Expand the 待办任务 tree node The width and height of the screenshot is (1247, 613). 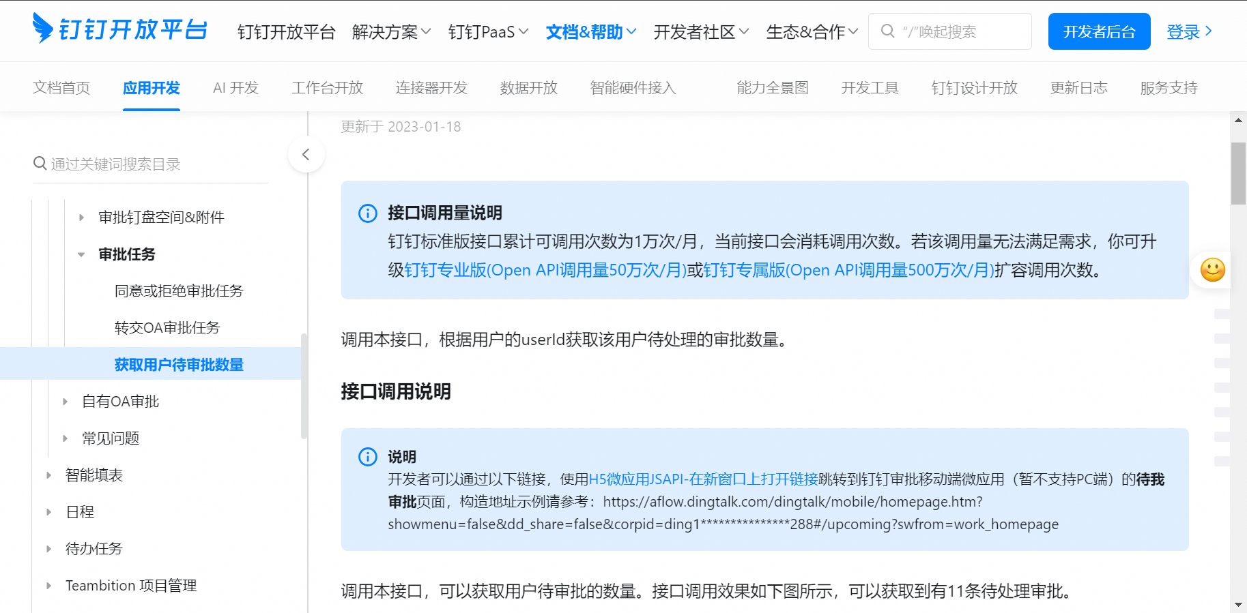coord(48,549)
